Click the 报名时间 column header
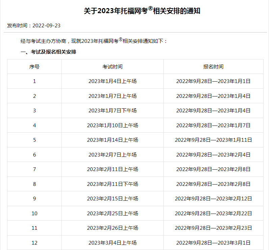This screenshot has width=269, height=250. [x=213, y=67]
